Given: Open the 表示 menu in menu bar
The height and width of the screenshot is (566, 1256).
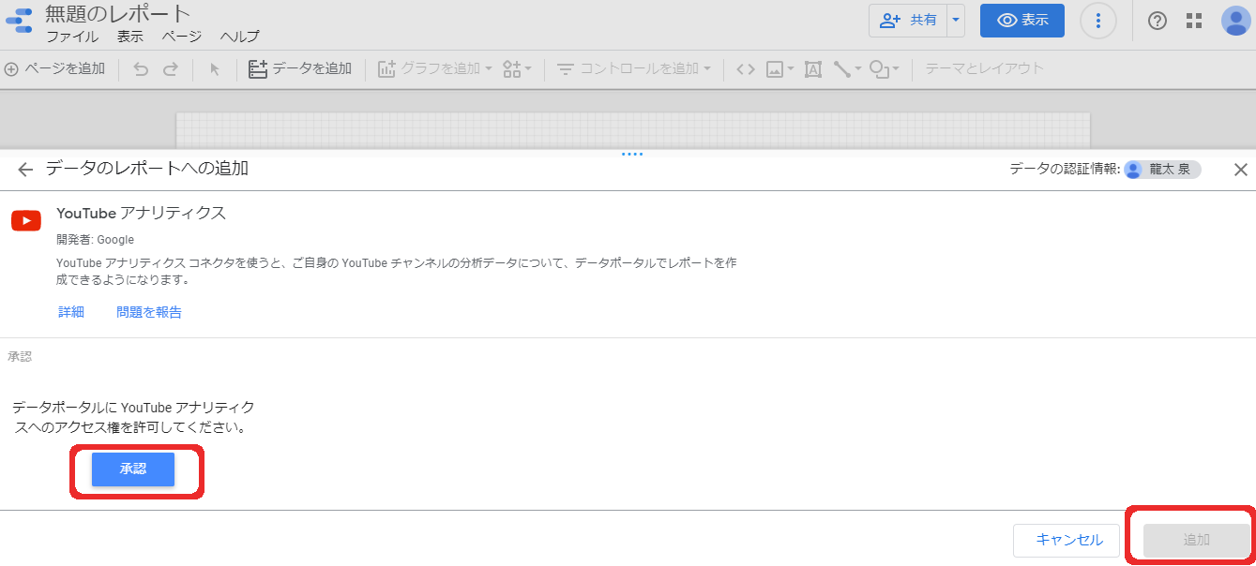Looking at the screenshot, I should coord(130,37).
